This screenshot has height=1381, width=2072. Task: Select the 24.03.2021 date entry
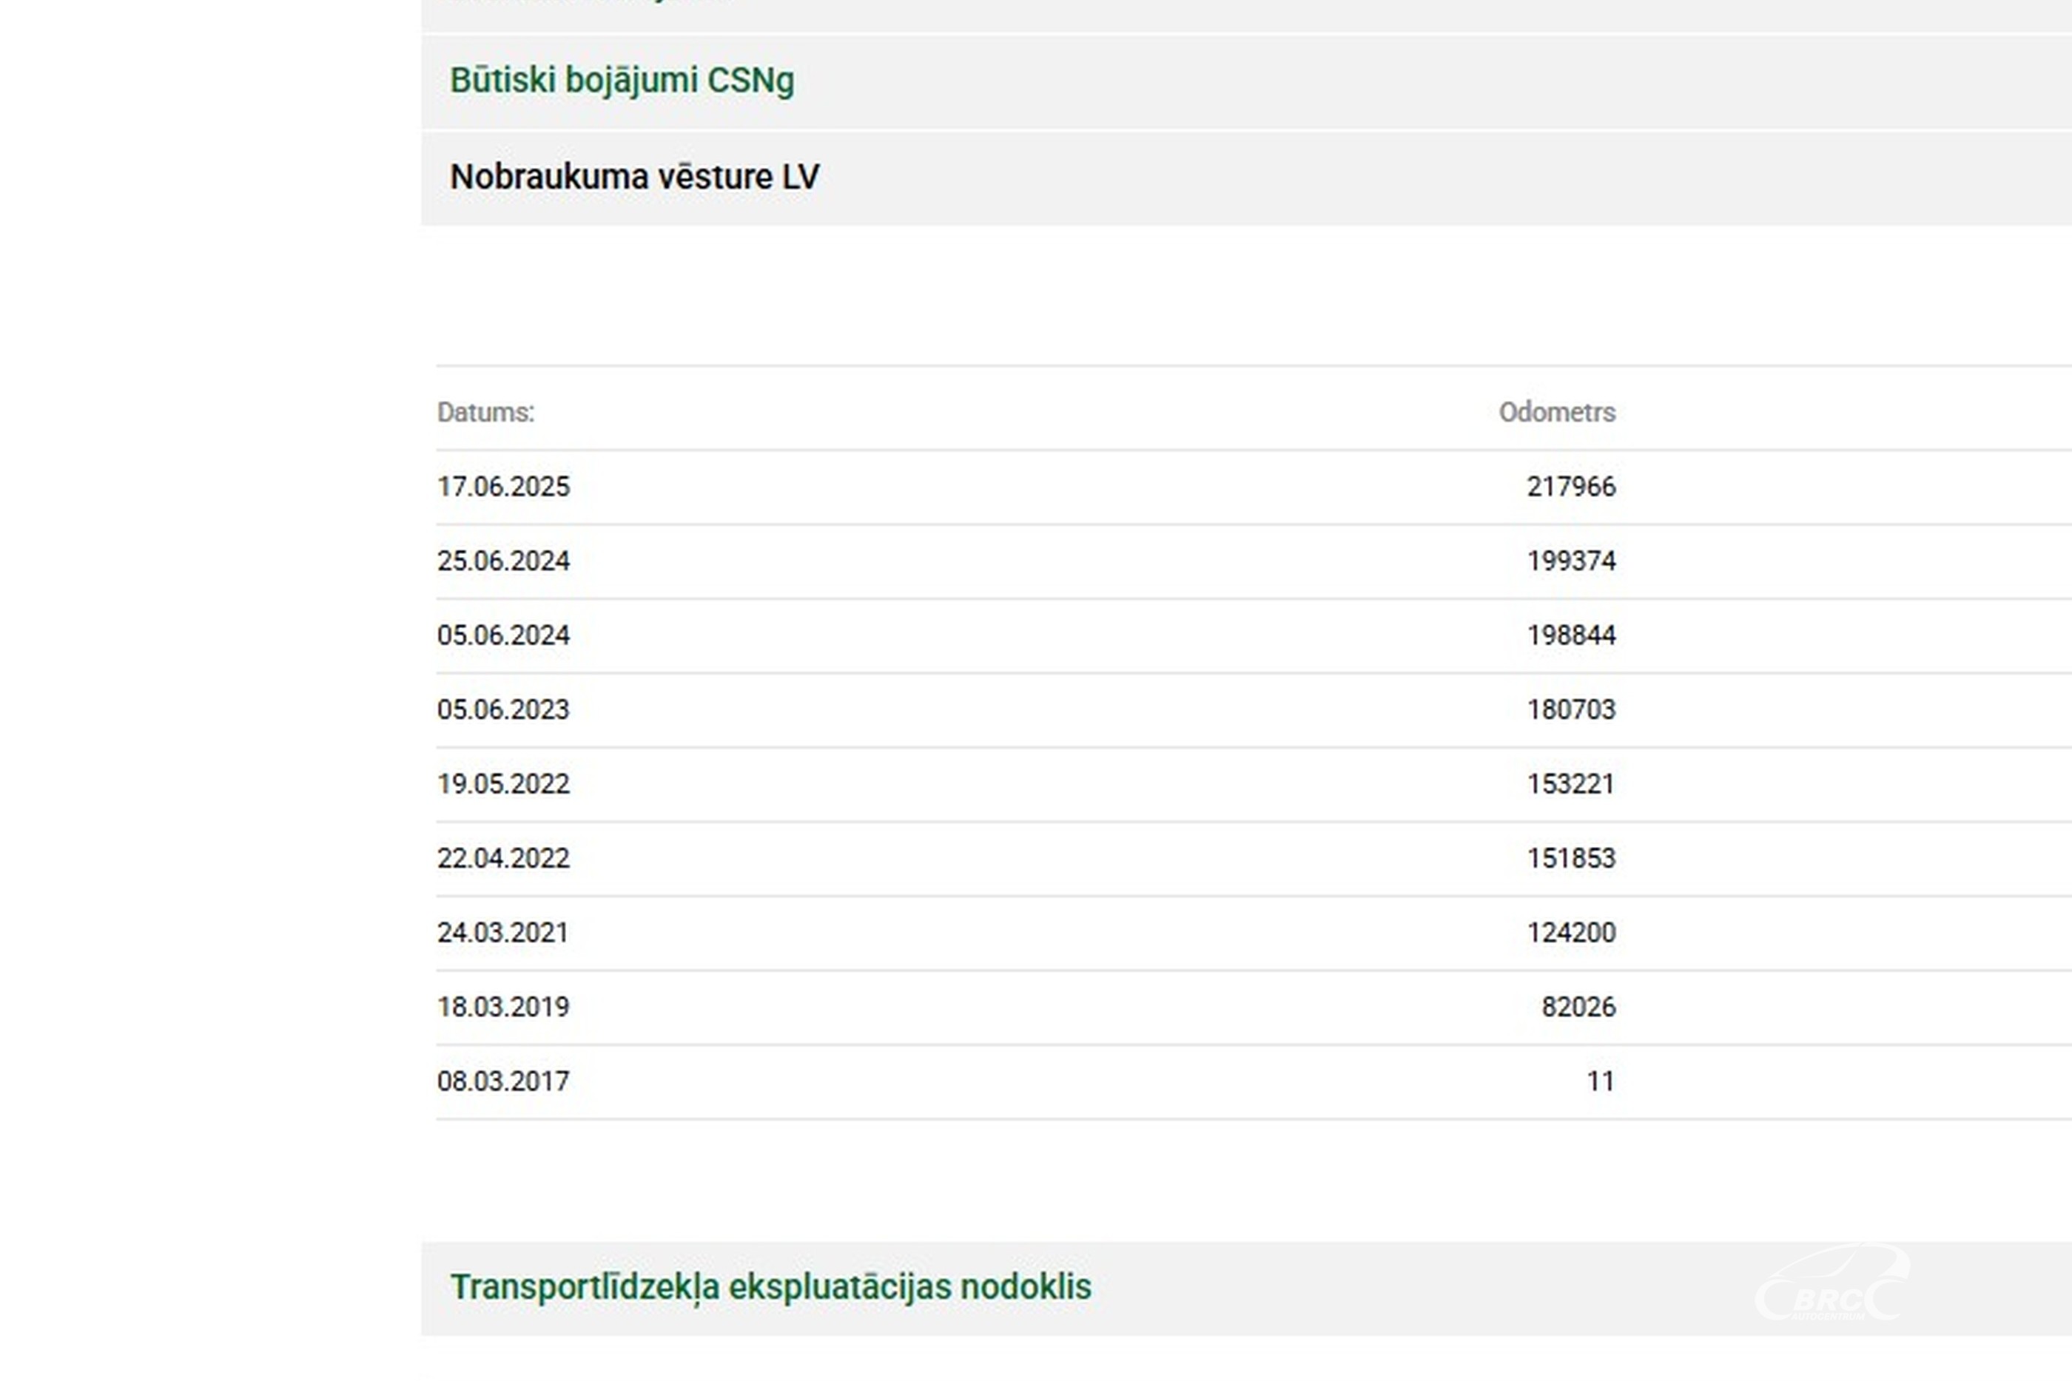click(503, 933)
